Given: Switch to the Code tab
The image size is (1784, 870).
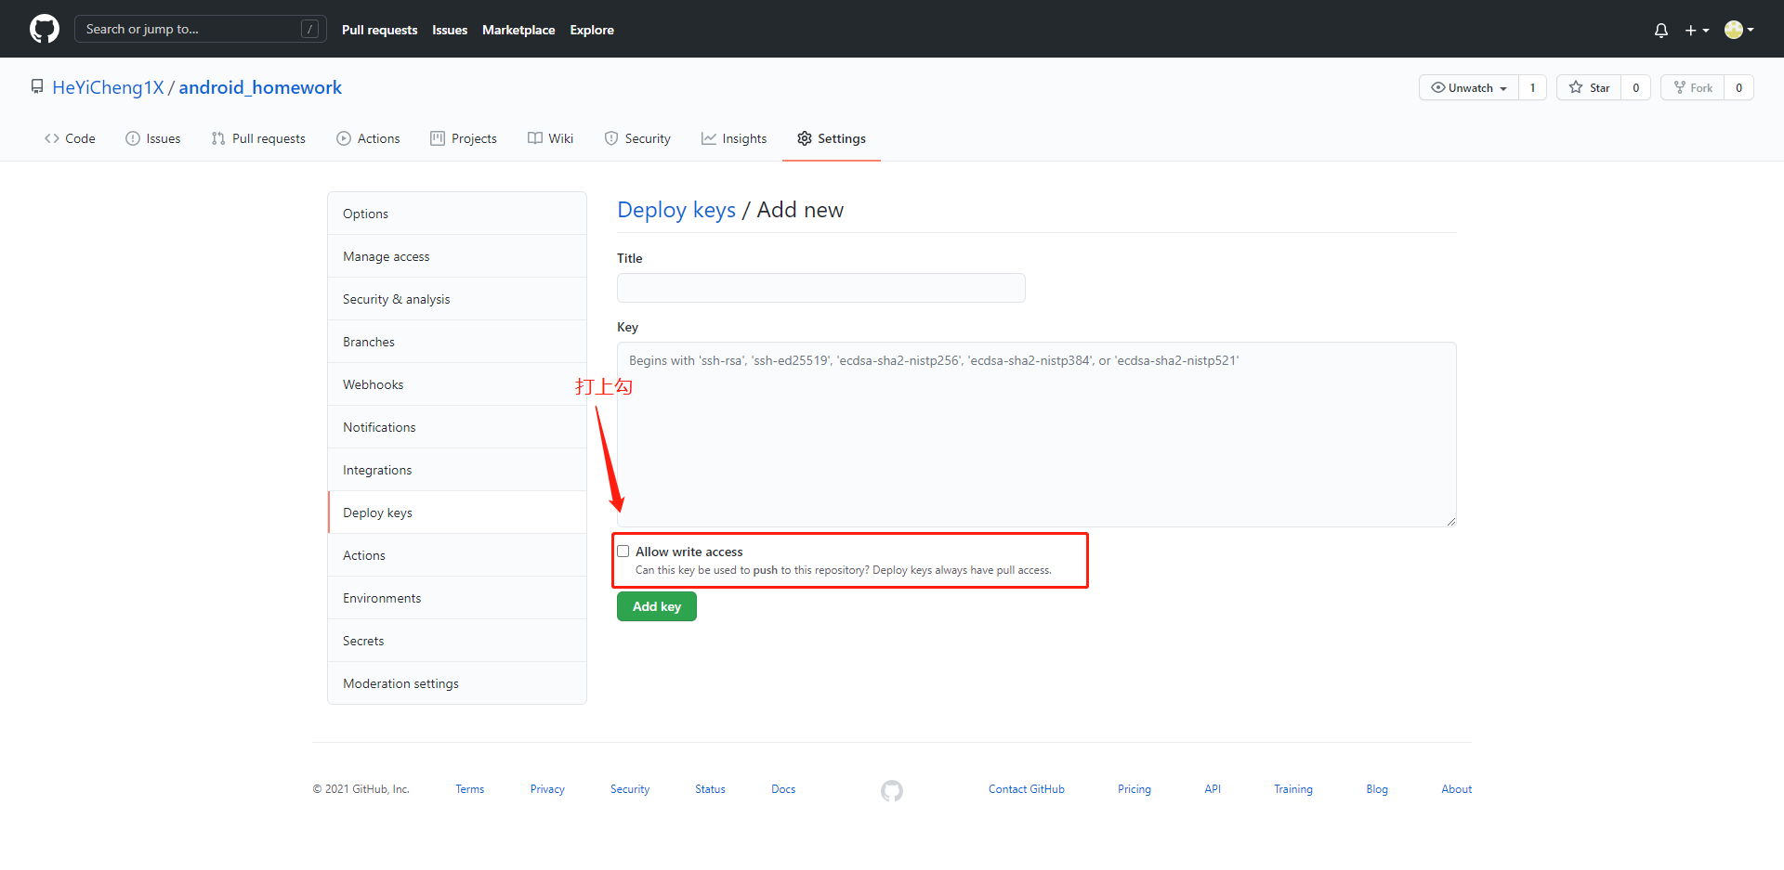Looking at the screenshot, I should pyautogui.click(x=70, y=138).
